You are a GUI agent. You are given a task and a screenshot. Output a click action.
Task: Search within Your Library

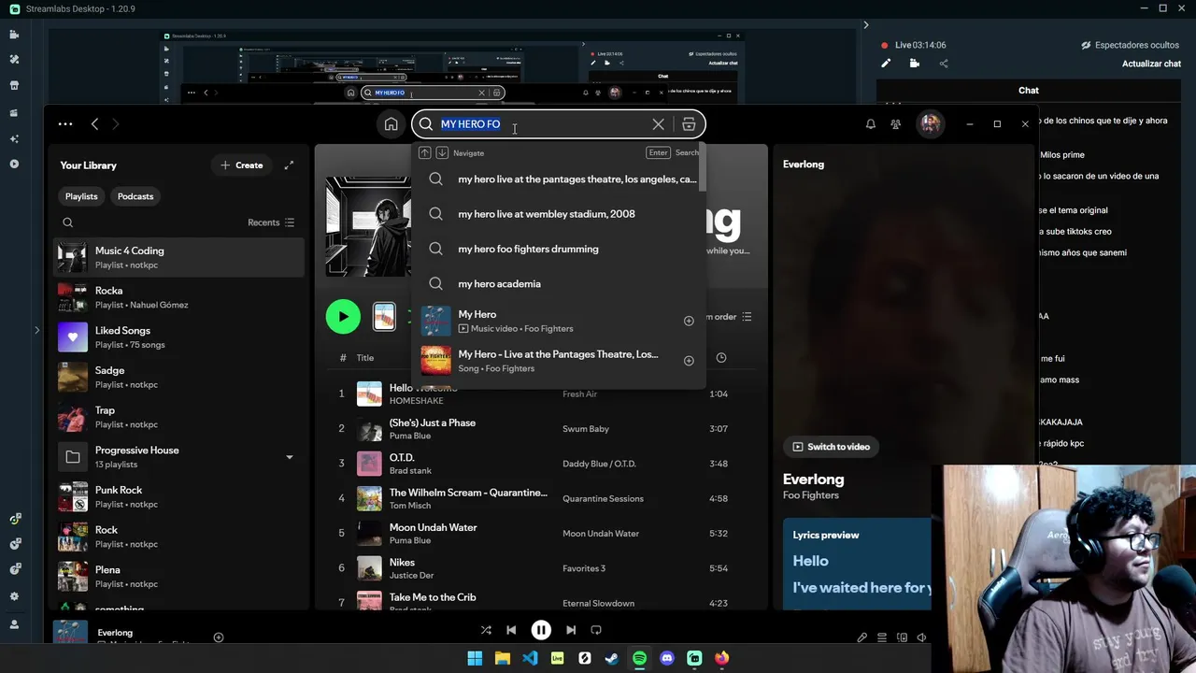pyautogui.click(x=67, y=222)
